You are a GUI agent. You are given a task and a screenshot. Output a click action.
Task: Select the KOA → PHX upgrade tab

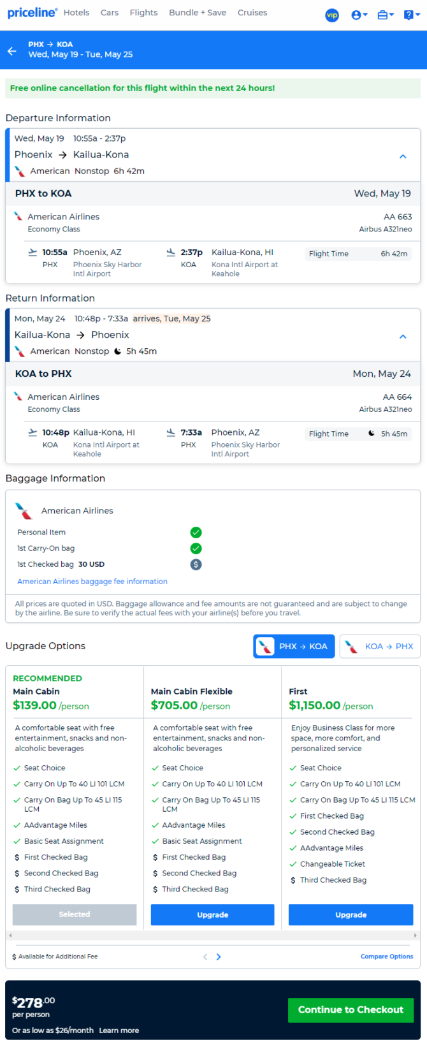(x=380, y=647)
